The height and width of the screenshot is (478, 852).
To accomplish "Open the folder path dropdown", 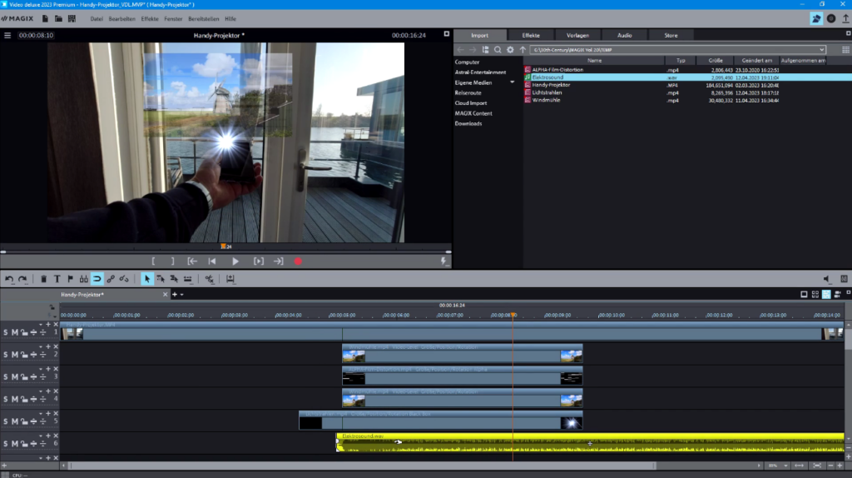I will click(x=821, y=50).
